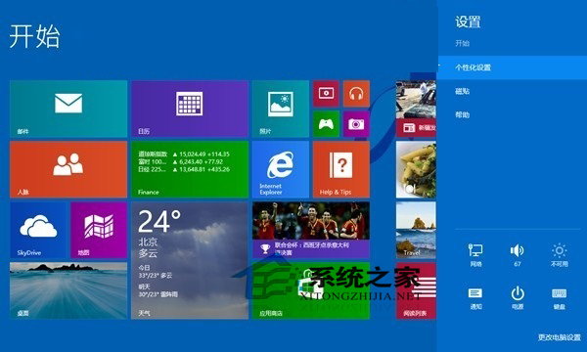The width and height of the screenshot is (587, 352).
Task: Open the Travel tile
Action: [x=416, y=230]
